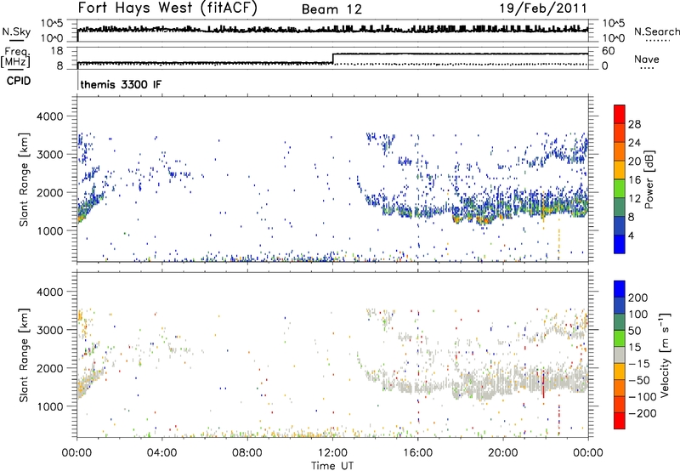
Task: Click the '08:00' time tick label
Action: tap(247, 453)
